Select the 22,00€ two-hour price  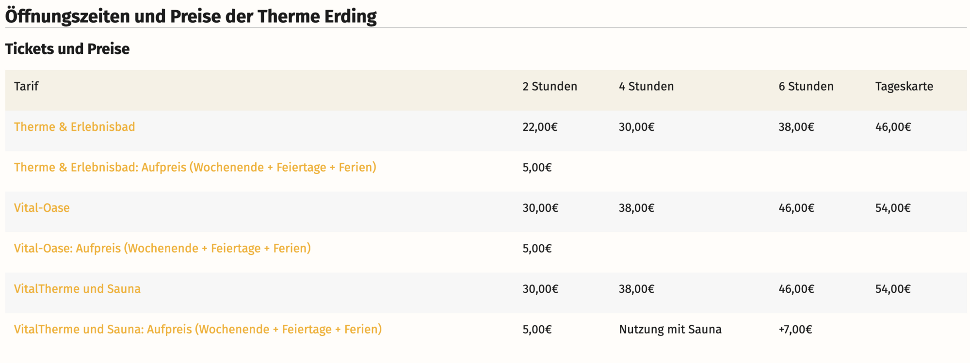click(540, 127)
